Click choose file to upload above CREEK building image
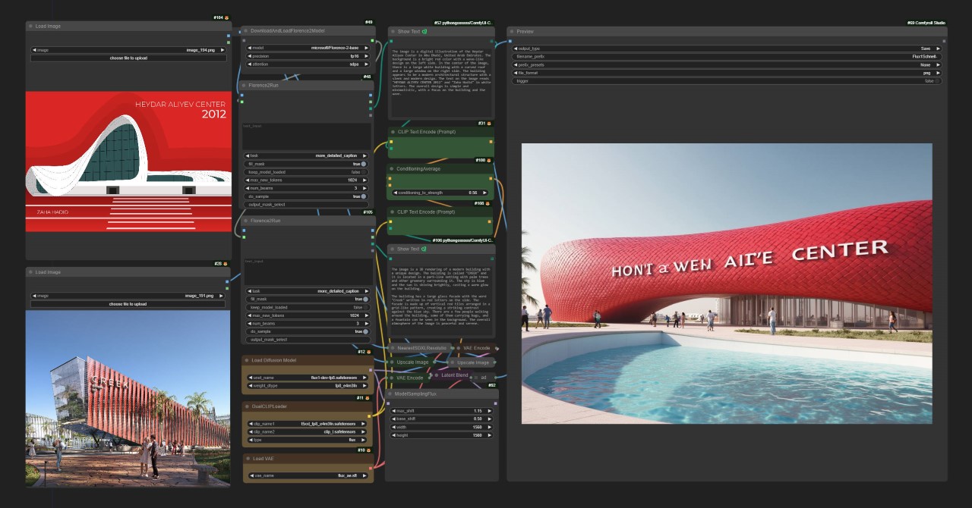The height and width of the screenshot is (508, 972). click(x=128, y=304)
